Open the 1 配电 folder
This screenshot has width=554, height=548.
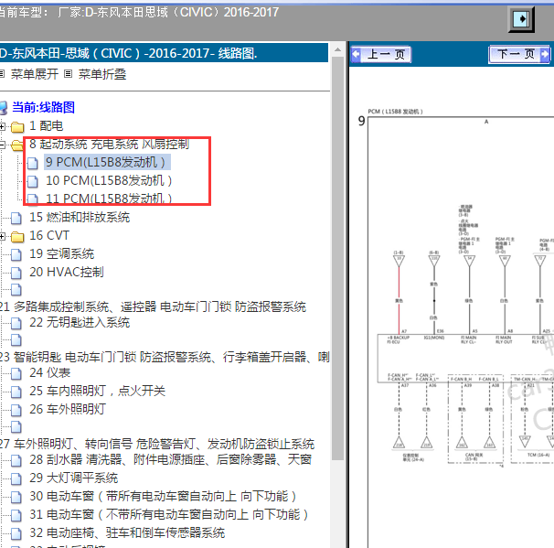pos(47,126)
